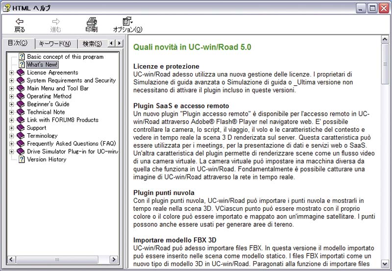Click the Version History page icon

coord(22,159)
